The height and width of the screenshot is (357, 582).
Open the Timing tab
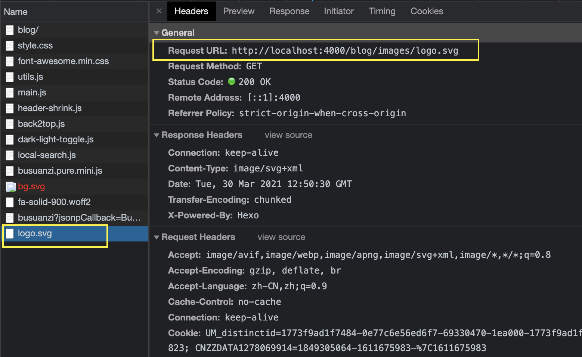pyautogui.click(x=382, y=11)
